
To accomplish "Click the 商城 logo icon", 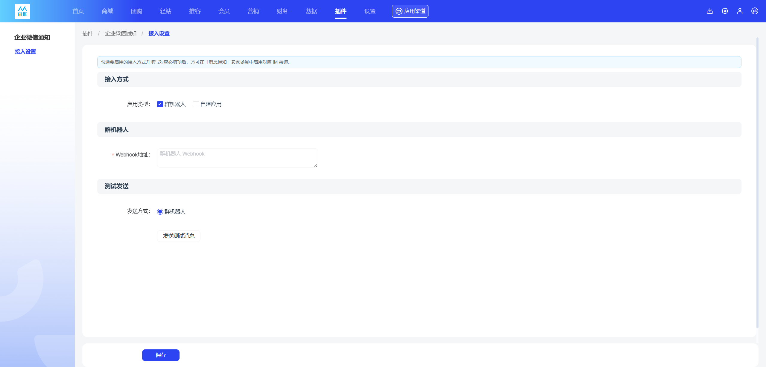I will click(22, 11).
